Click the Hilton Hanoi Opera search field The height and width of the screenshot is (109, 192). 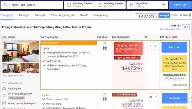point(32,5)
